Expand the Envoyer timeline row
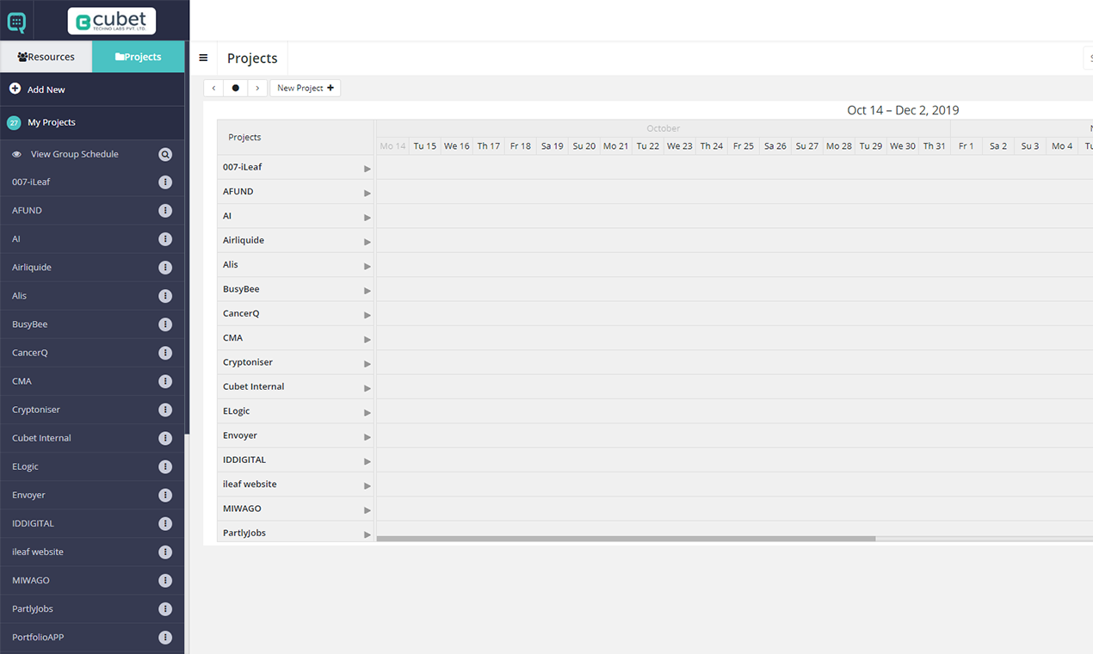Viewport: 1093px width, 654px height. (x=367, y=437)
